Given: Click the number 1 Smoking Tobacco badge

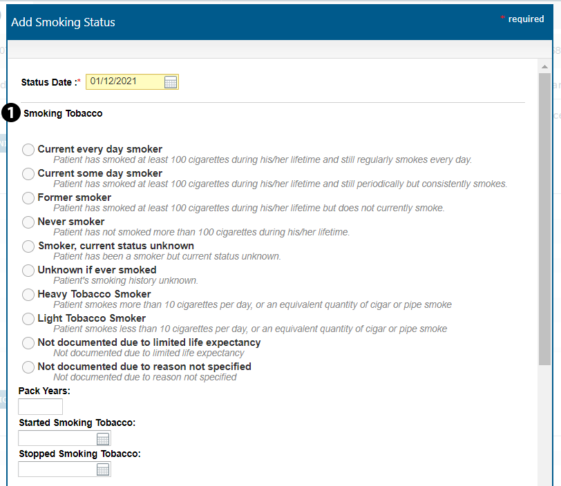Looking at the screenshot, I should 12,113.
